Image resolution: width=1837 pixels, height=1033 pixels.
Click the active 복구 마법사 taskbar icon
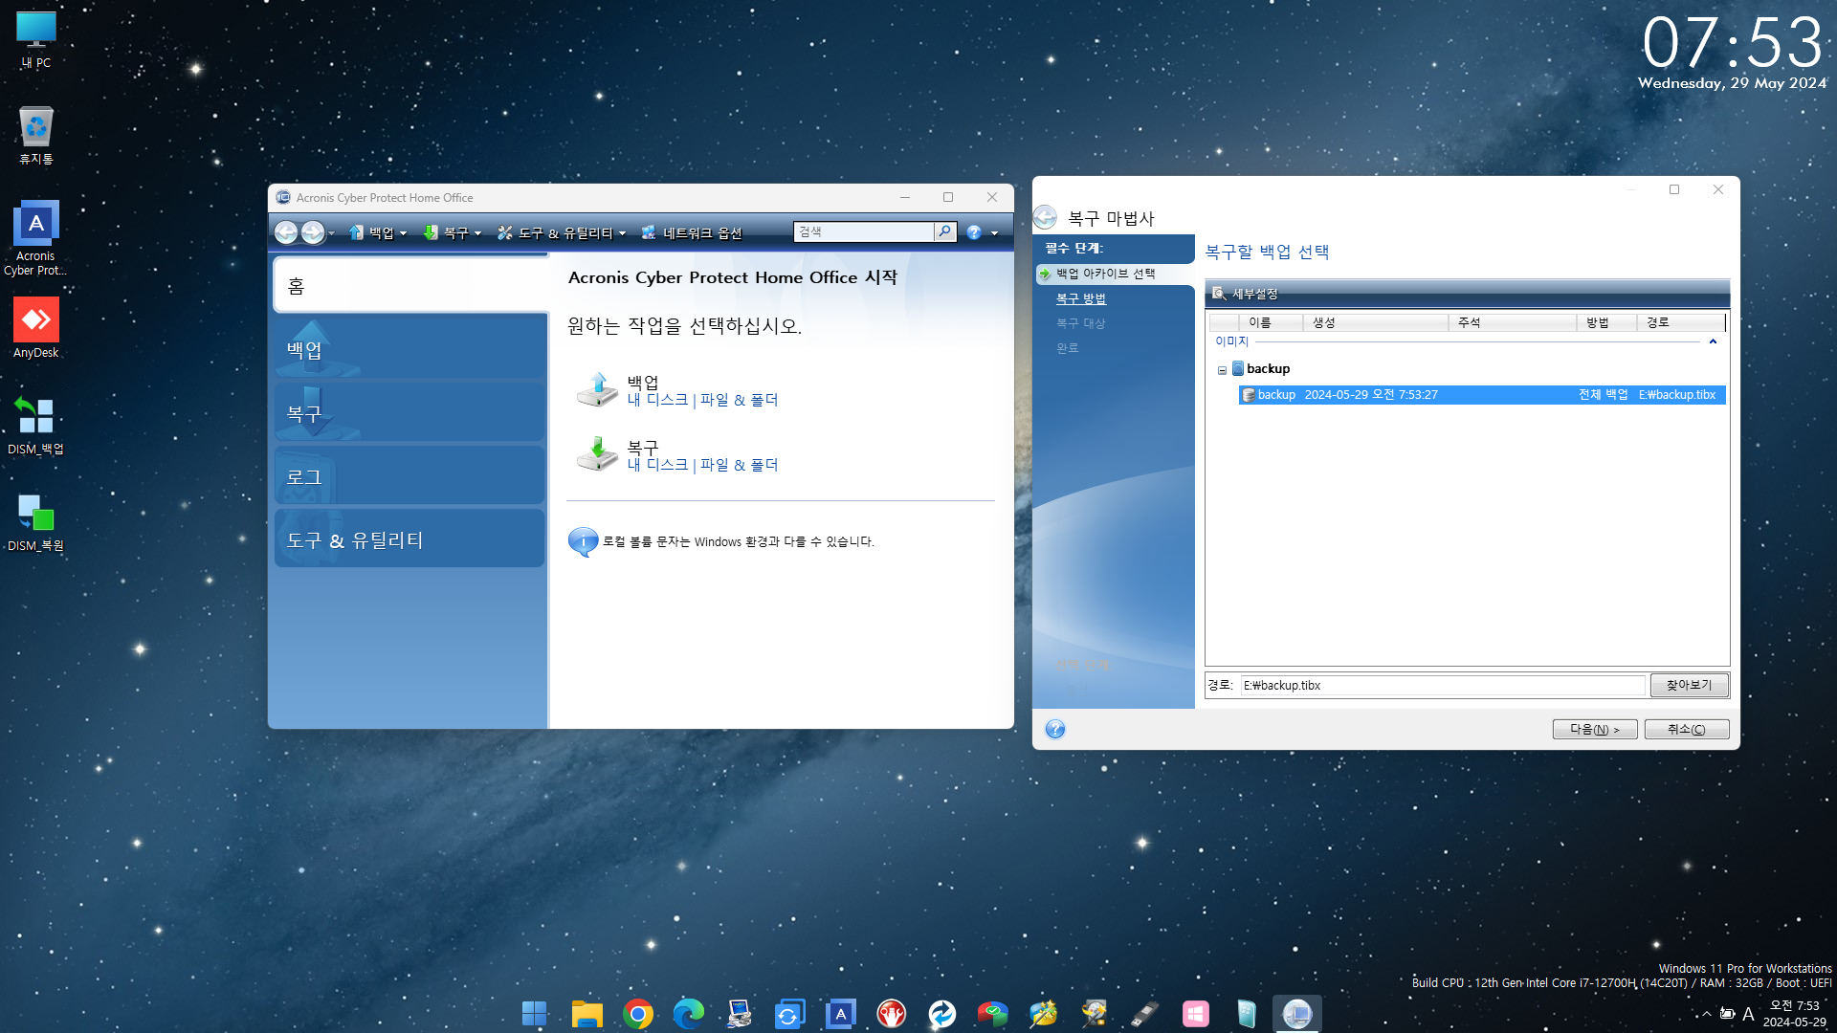(x=1296, y=1014)
